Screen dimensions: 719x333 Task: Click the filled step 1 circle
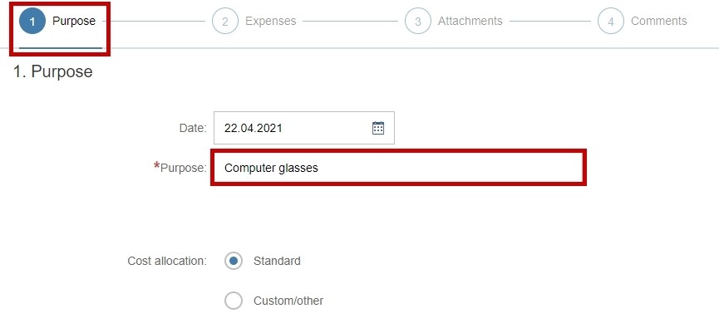(x=32, y=21)
